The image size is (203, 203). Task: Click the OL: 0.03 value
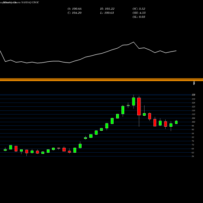point(139,17)
